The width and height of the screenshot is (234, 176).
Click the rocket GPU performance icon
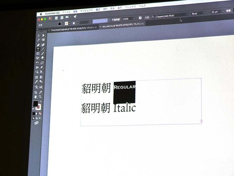click(75, 17)
